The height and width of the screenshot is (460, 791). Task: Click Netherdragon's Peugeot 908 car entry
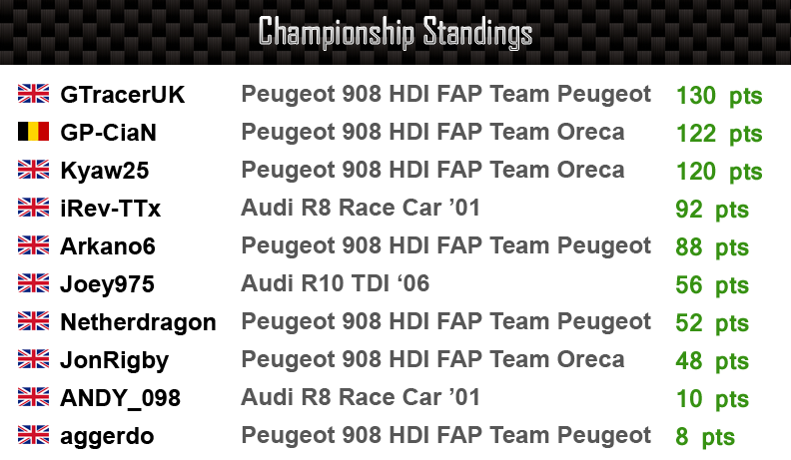(446, 322)
